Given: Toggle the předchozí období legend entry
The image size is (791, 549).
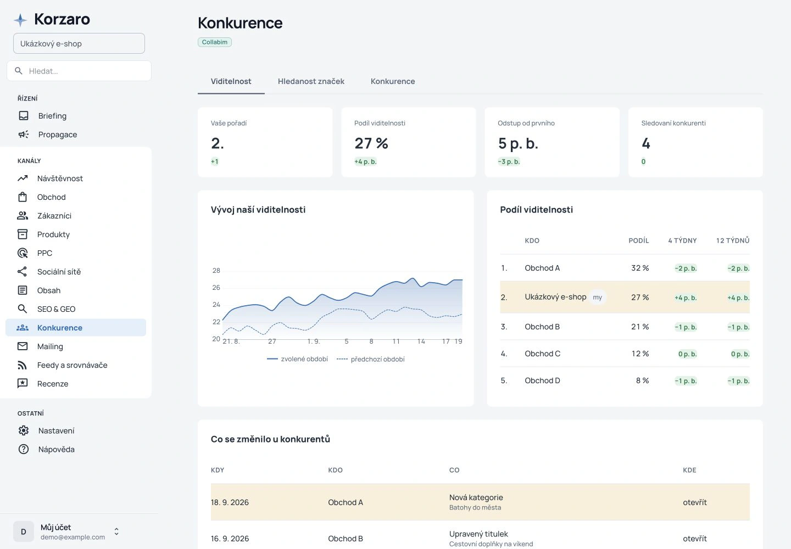Looking at the screenshot, I should point(371,359).
